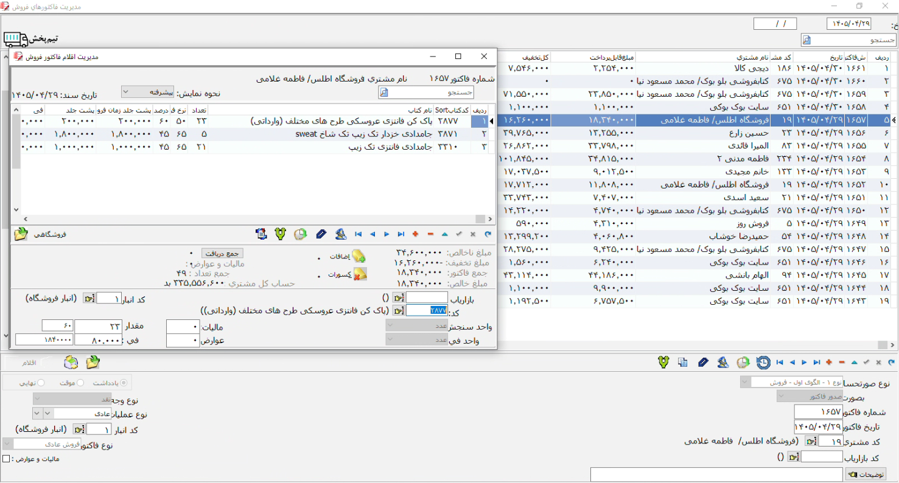Click the folder with green arrow in main window
Screen dimensions: 899x483
tap(93, 363)
